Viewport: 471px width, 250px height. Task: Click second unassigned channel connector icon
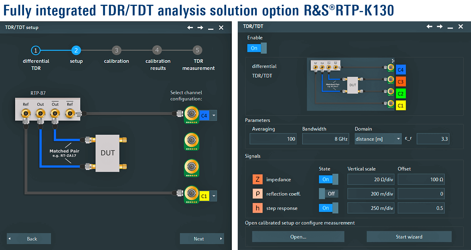(191, 141)
